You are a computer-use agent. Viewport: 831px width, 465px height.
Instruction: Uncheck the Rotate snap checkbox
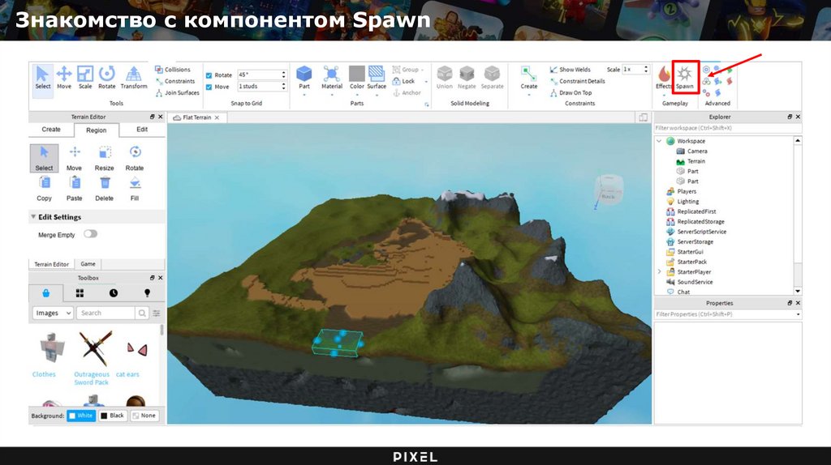(x=209, y=75)
